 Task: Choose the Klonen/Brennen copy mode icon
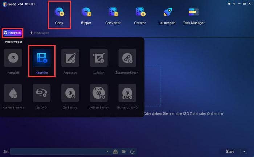(x=13, y=93)
